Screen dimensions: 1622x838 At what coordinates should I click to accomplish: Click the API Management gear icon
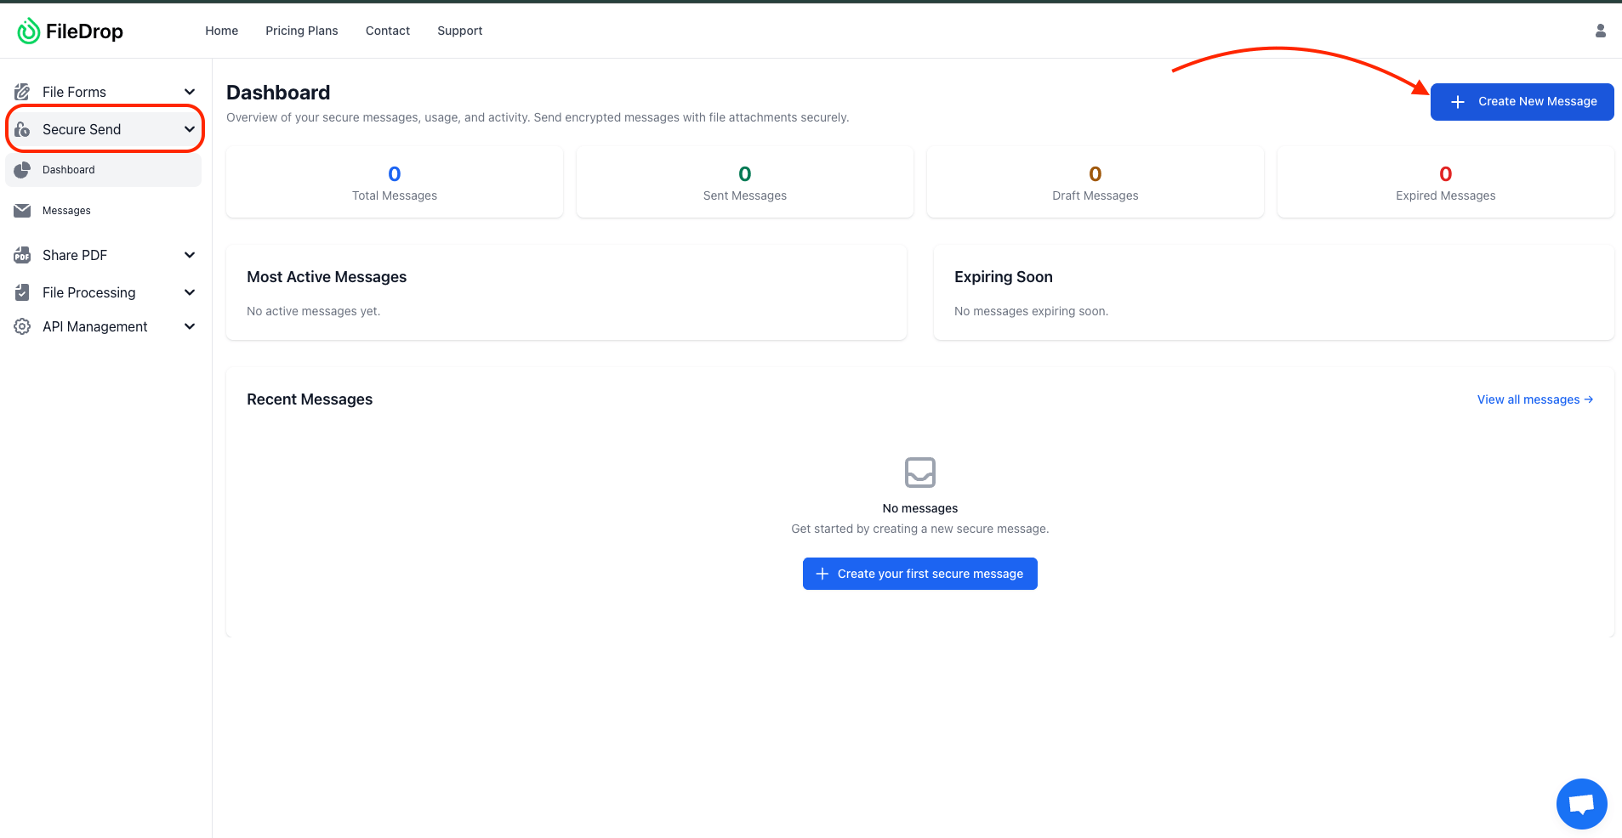tap(22, 326)
